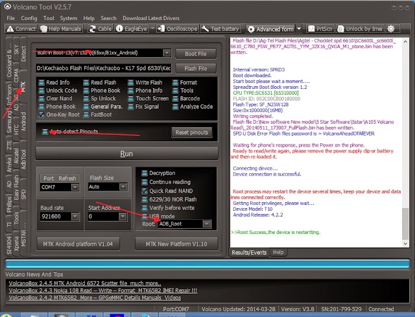Toggle the One-Key Root option
The width and height of the screenshot is (415, 317).
coord(59,115)
